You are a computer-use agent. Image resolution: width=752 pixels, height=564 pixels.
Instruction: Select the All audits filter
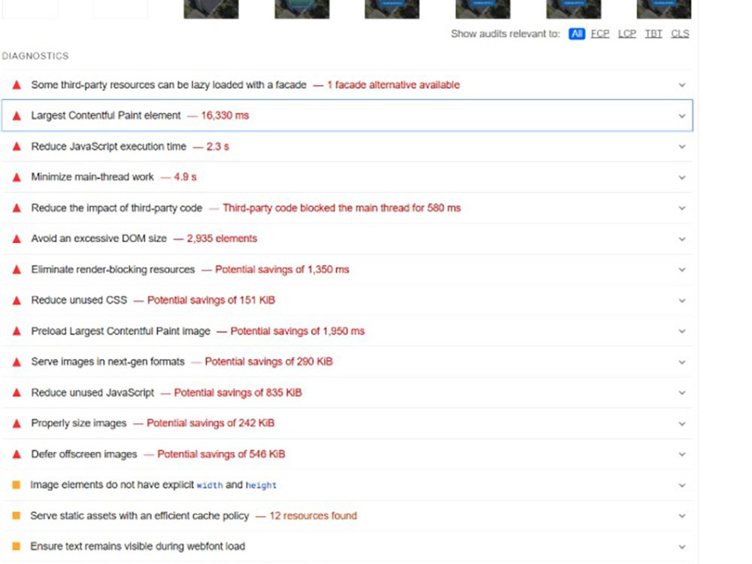(x=577, y=34)
